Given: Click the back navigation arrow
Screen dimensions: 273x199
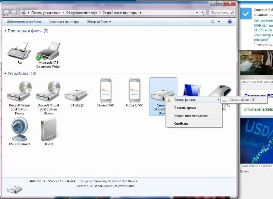Looking at the screenshot, I should 6,13.
